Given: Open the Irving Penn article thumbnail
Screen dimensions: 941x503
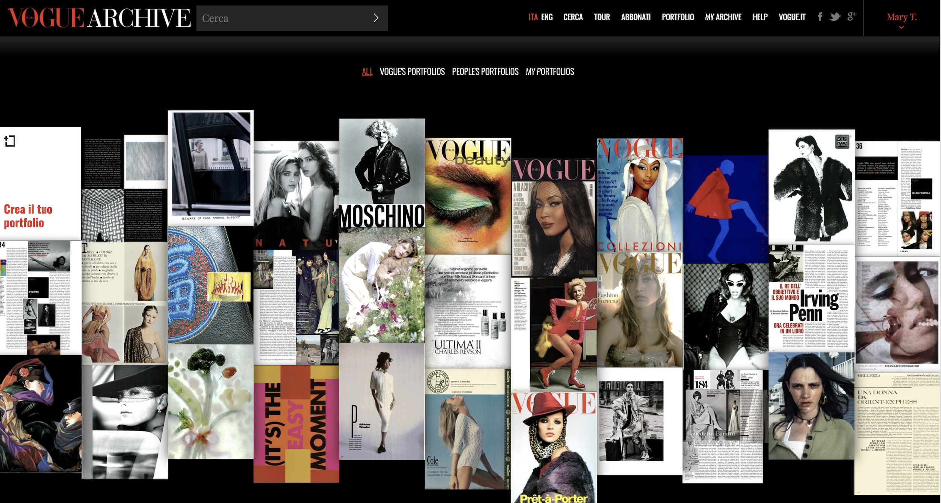Looking at the screenshot, I should [811, 298].
